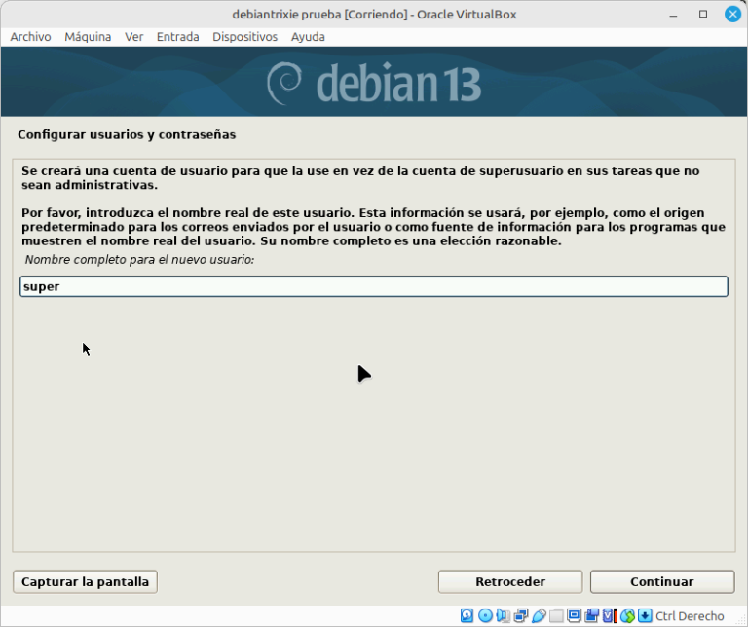Screen dimensions: 748x627
Task: Open the Máquina menu
Action: [88, 37]
